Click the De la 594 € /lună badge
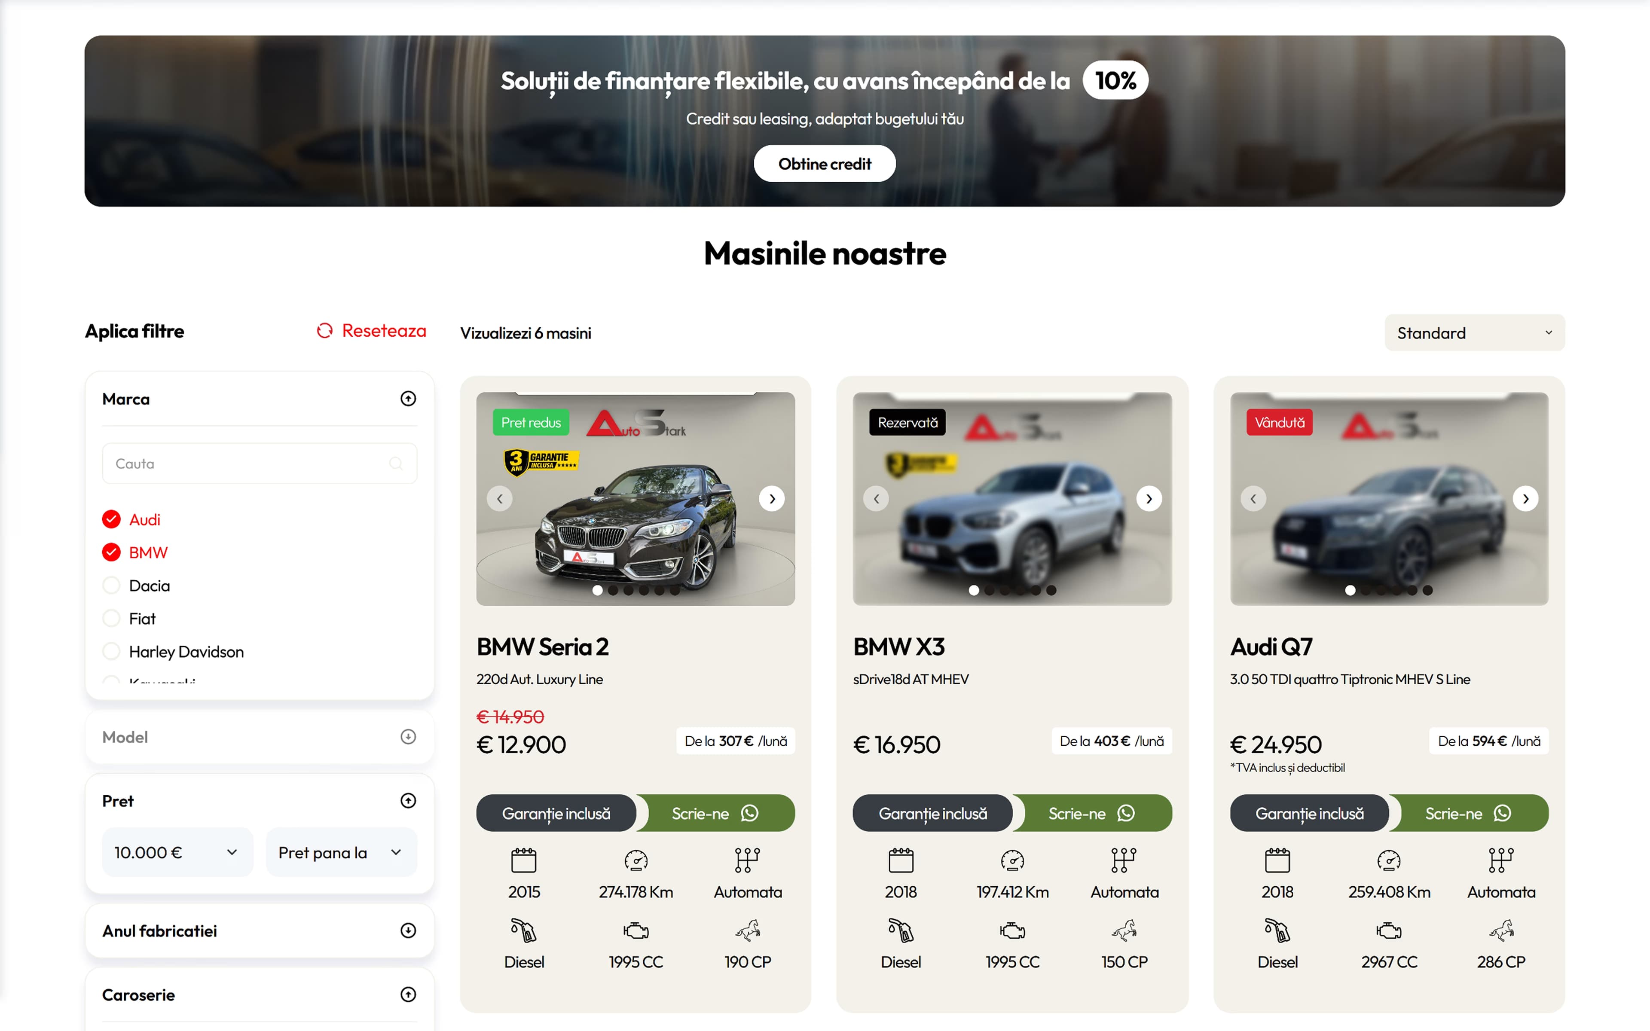 point(1488,741)
